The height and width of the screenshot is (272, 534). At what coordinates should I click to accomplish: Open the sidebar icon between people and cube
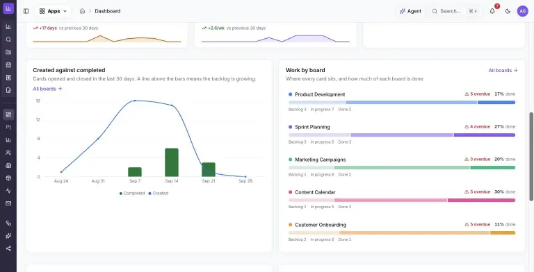(x=8, y=165)
